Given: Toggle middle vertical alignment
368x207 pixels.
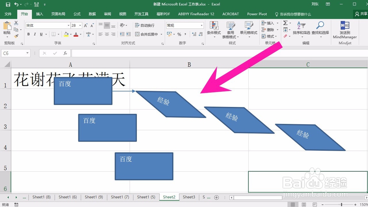Looking at the screenshot, I should 107,25.
